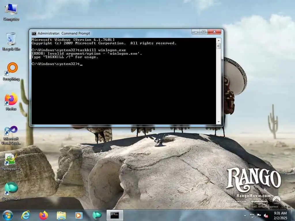The width and height of the screenshot is (295, 221).
Task: Click the console scrollbar down arrow
Action: [x=218, y=122]
